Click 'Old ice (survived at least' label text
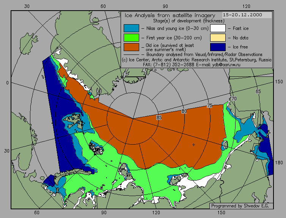This screenshot has height=218, width=286. (170, 45)
